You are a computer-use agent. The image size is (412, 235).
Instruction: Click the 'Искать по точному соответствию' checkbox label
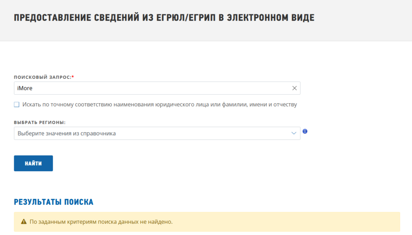(x=160, y=104)
